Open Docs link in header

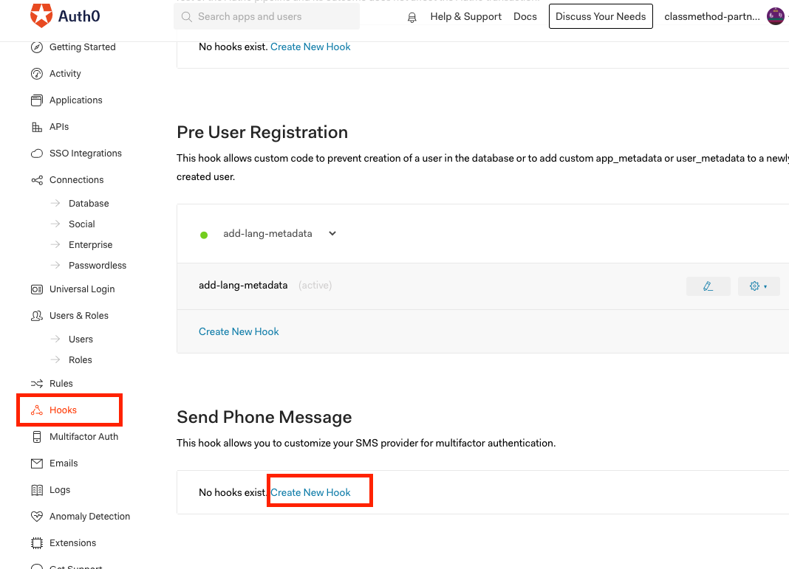coord(525,16)
